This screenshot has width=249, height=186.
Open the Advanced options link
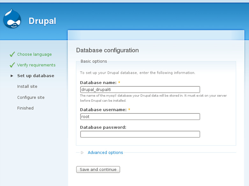[105, 153]
